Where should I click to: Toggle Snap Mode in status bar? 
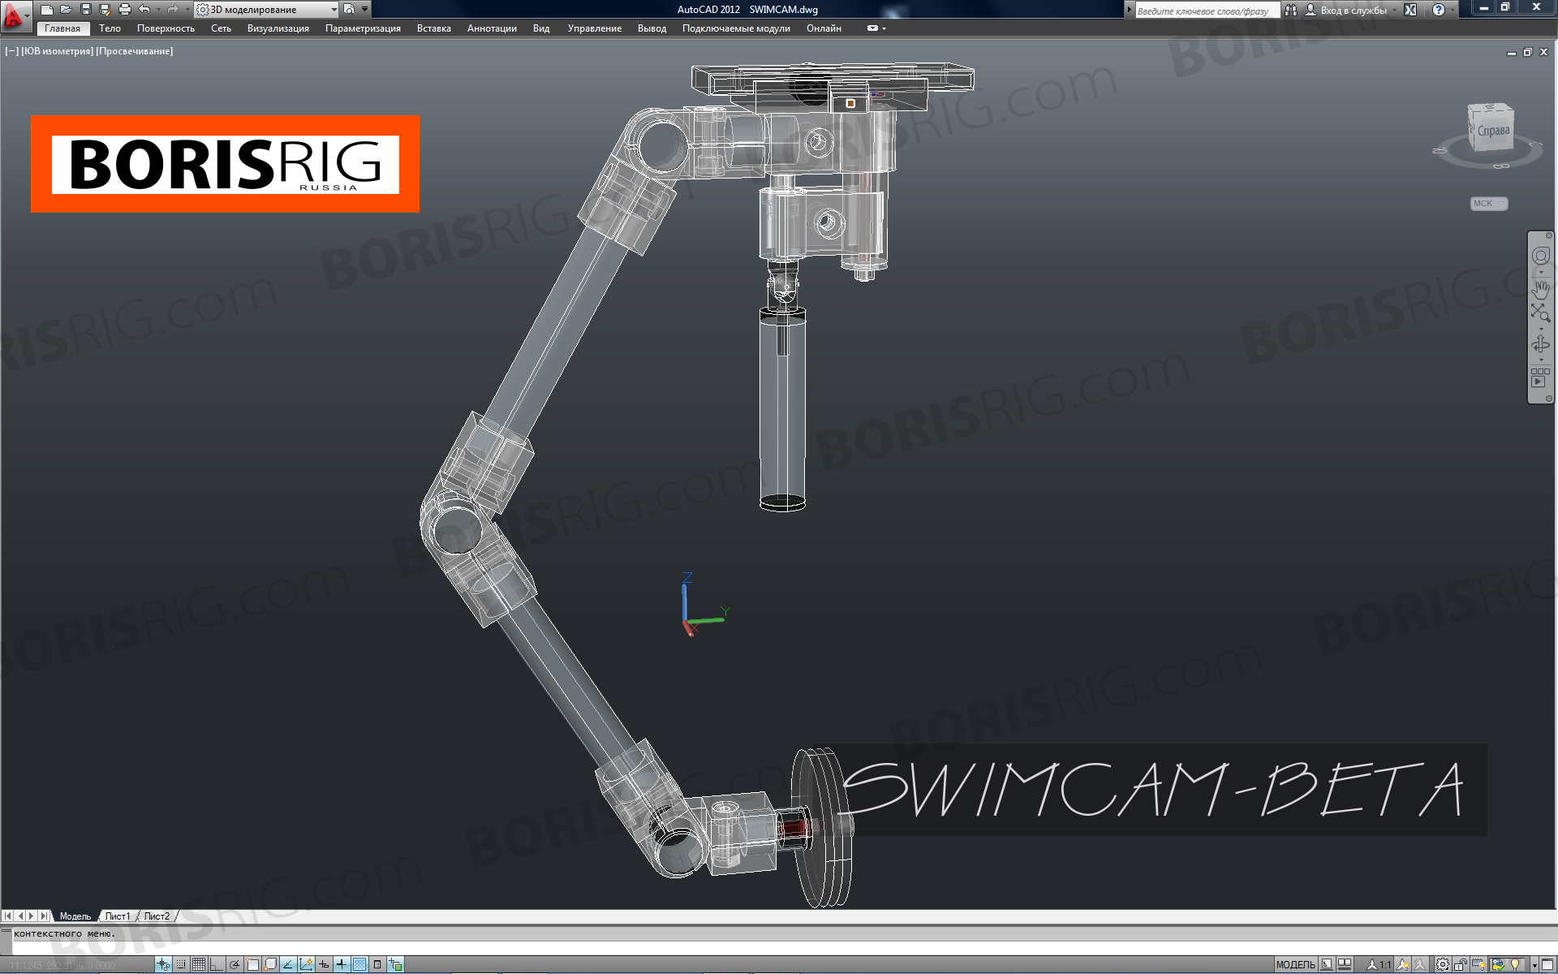pos(181,965)
